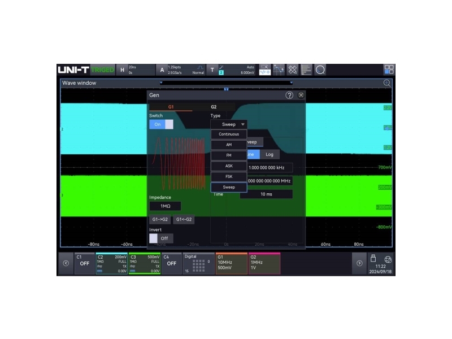Switch to the G2 tab
This screenshot has width=452, height=339.
point(214,107)
